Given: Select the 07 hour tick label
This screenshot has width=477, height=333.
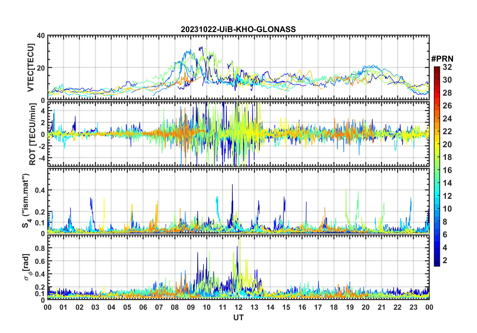Looking at the screenshot, I should [x=159, y=307].
